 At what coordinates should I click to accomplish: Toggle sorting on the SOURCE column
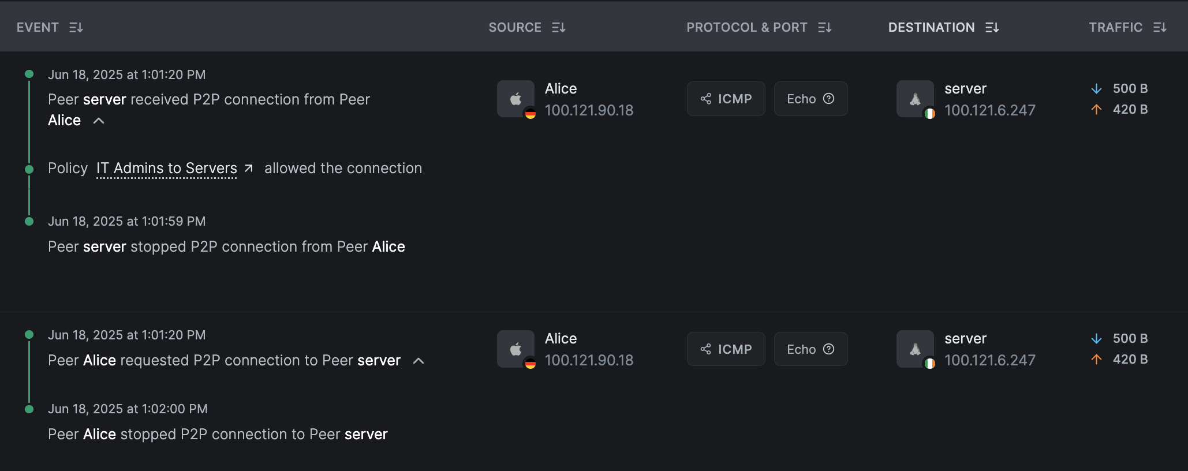[558, 27]
